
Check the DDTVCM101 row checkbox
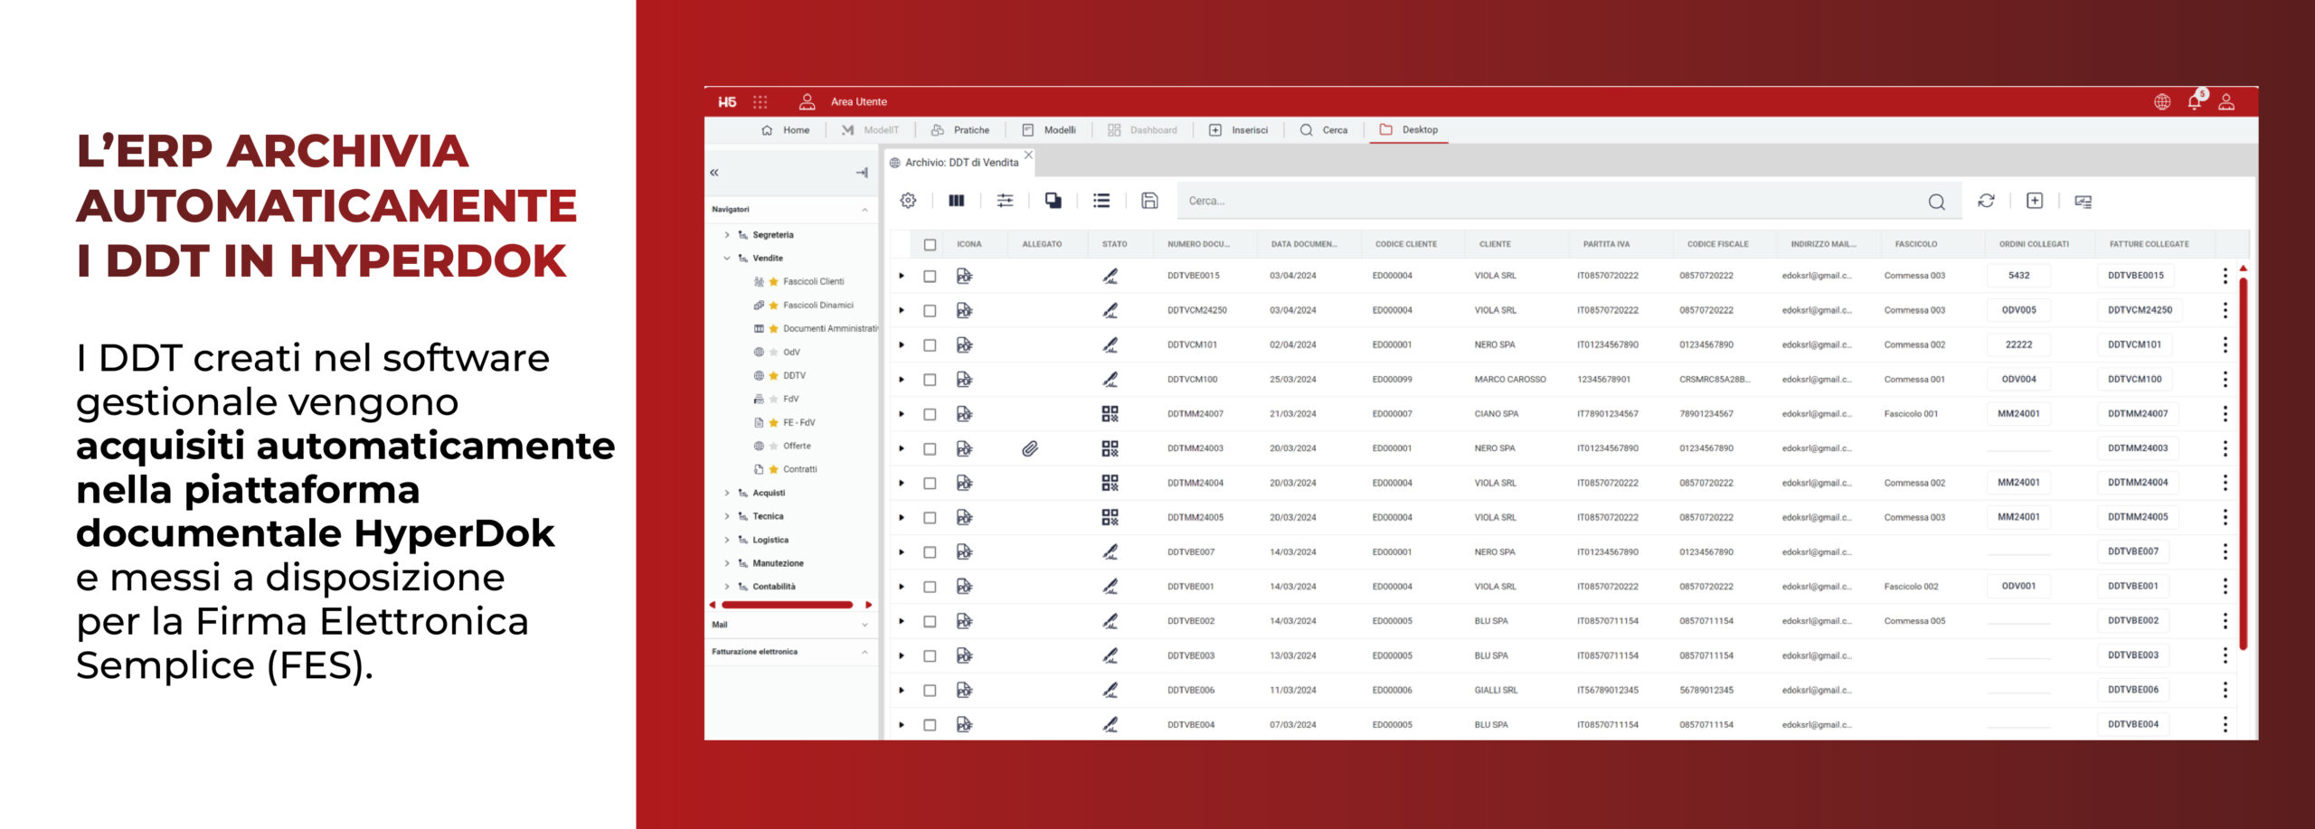pos(930,345)
